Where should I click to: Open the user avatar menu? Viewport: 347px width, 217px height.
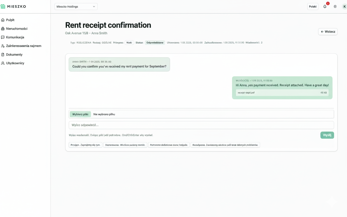coord(344,7)
